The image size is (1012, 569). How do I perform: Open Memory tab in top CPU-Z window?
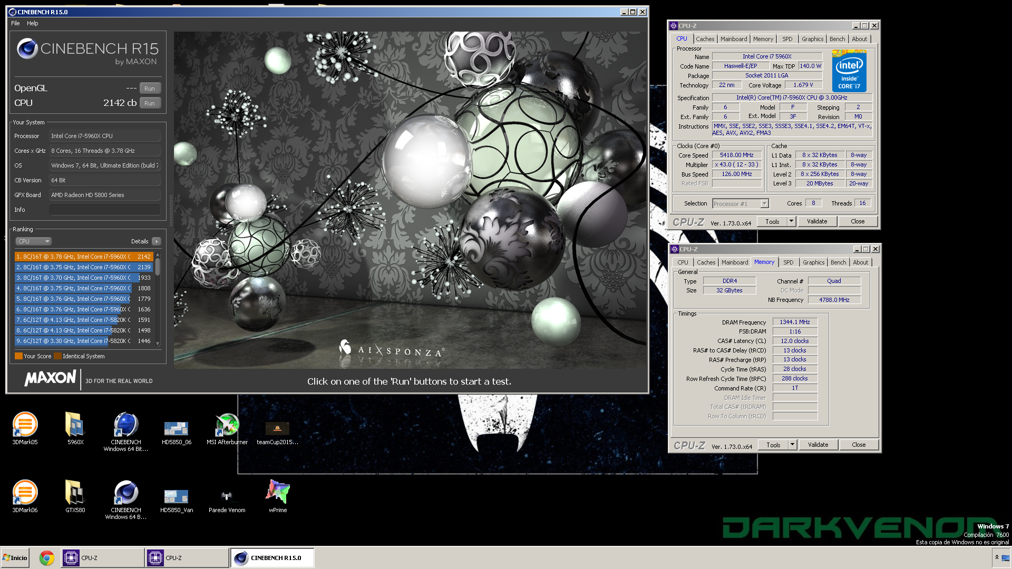point(763,39)
